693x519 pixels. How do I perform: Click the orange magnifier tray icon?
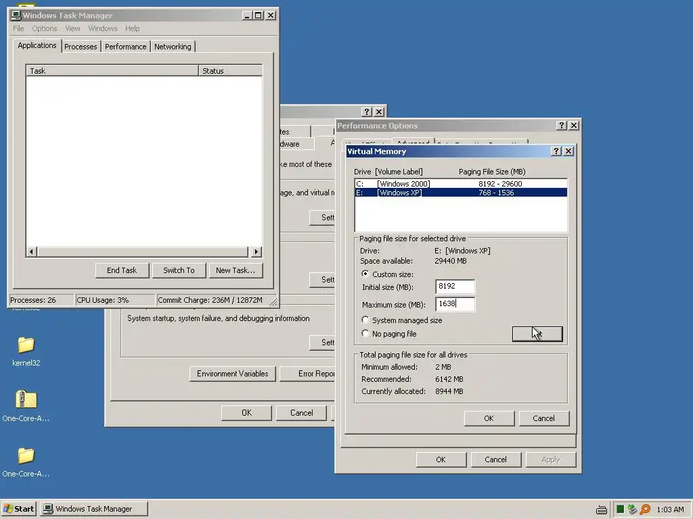pos(645,510)
